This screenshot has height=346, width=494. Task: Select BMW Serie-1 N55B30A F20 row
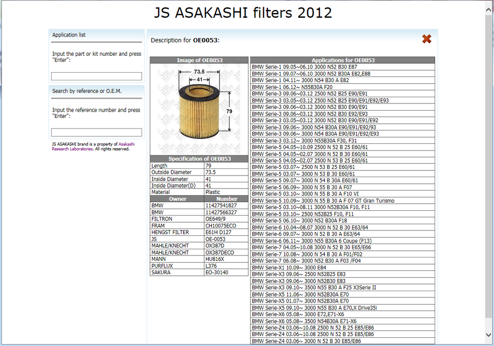coord(343,87)
